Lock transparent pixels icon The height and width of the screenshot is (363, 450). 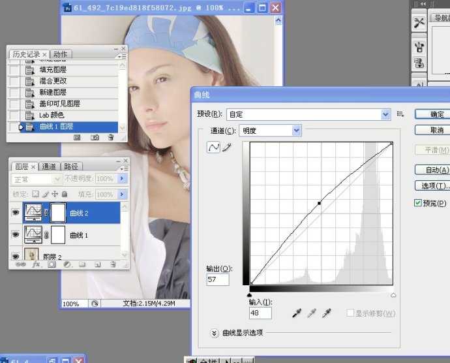coord(35,194)
